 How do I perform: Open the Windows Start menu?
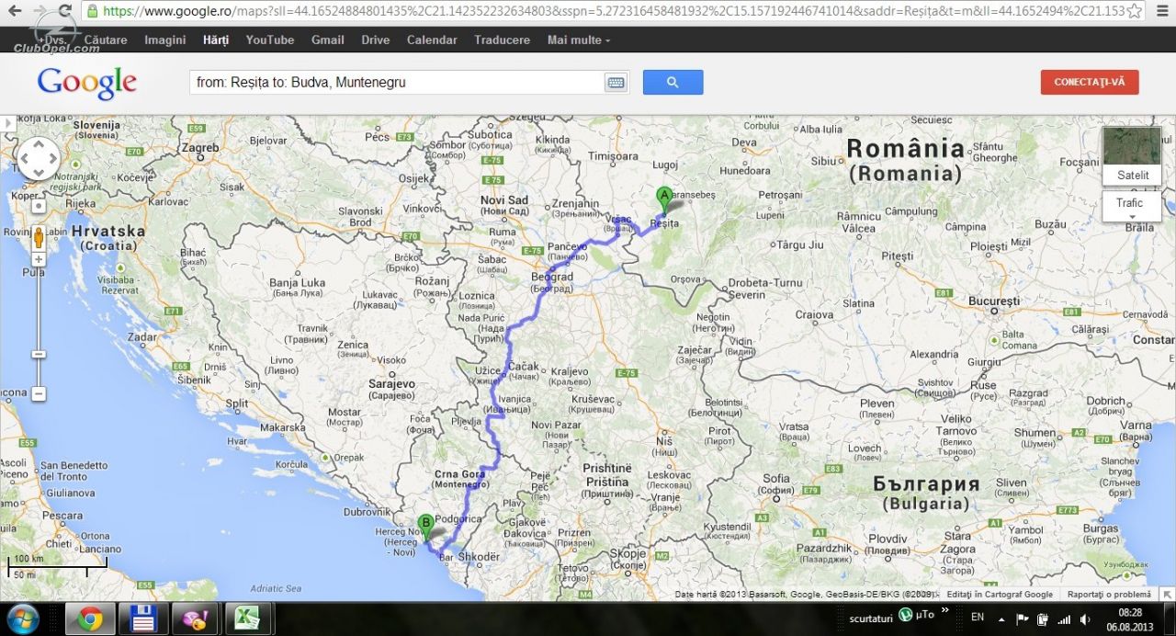[x=22, y=619]
